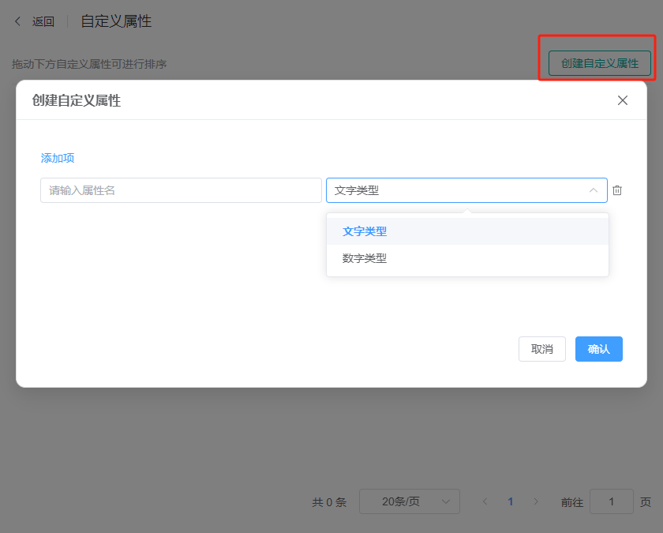Click the 取消 button
The width and height of the screenshot is (663, 533).
(x=541, y=349)
